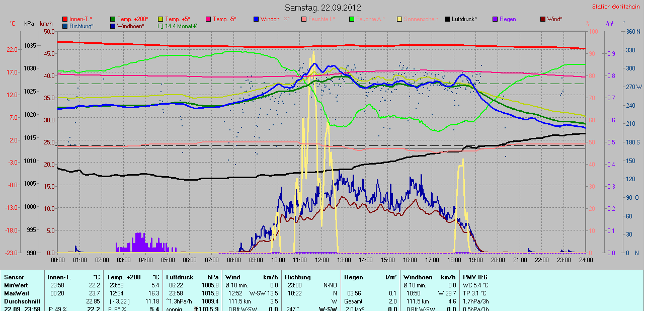Screen dimensions: 646x311
Task: Toggle the 14.4 Monat-Ø legend checkbox
Action: [160, 26]
